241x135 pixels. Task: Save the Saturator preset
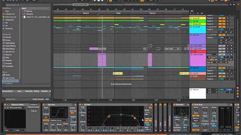(75, 105)
